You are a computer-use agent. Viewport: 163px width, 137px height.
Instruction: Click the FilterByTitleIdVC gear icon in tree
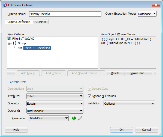click(x=9, y=39)
